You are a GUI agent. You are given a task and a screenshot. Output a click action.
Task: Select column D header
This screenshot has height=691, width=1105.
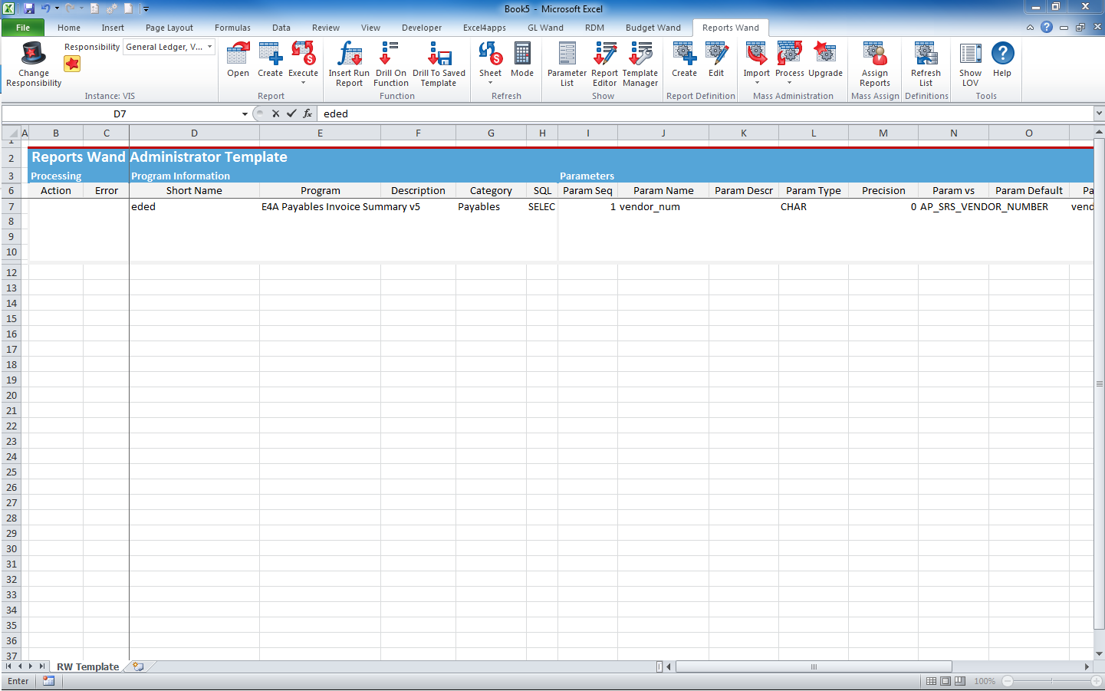[x=194, y=133]
